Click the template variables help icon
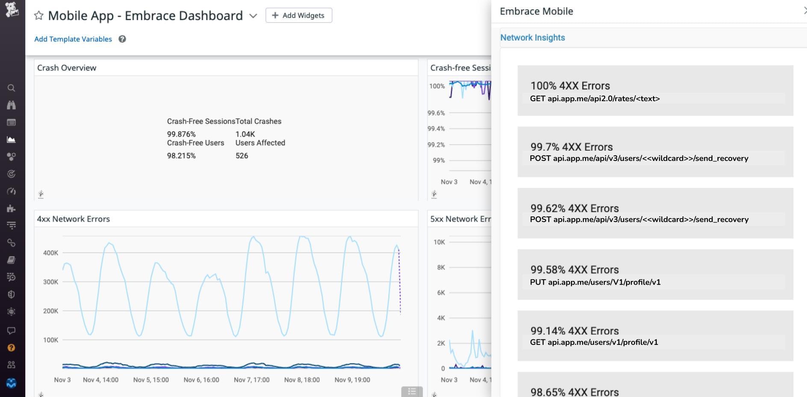 pos(122,39)
